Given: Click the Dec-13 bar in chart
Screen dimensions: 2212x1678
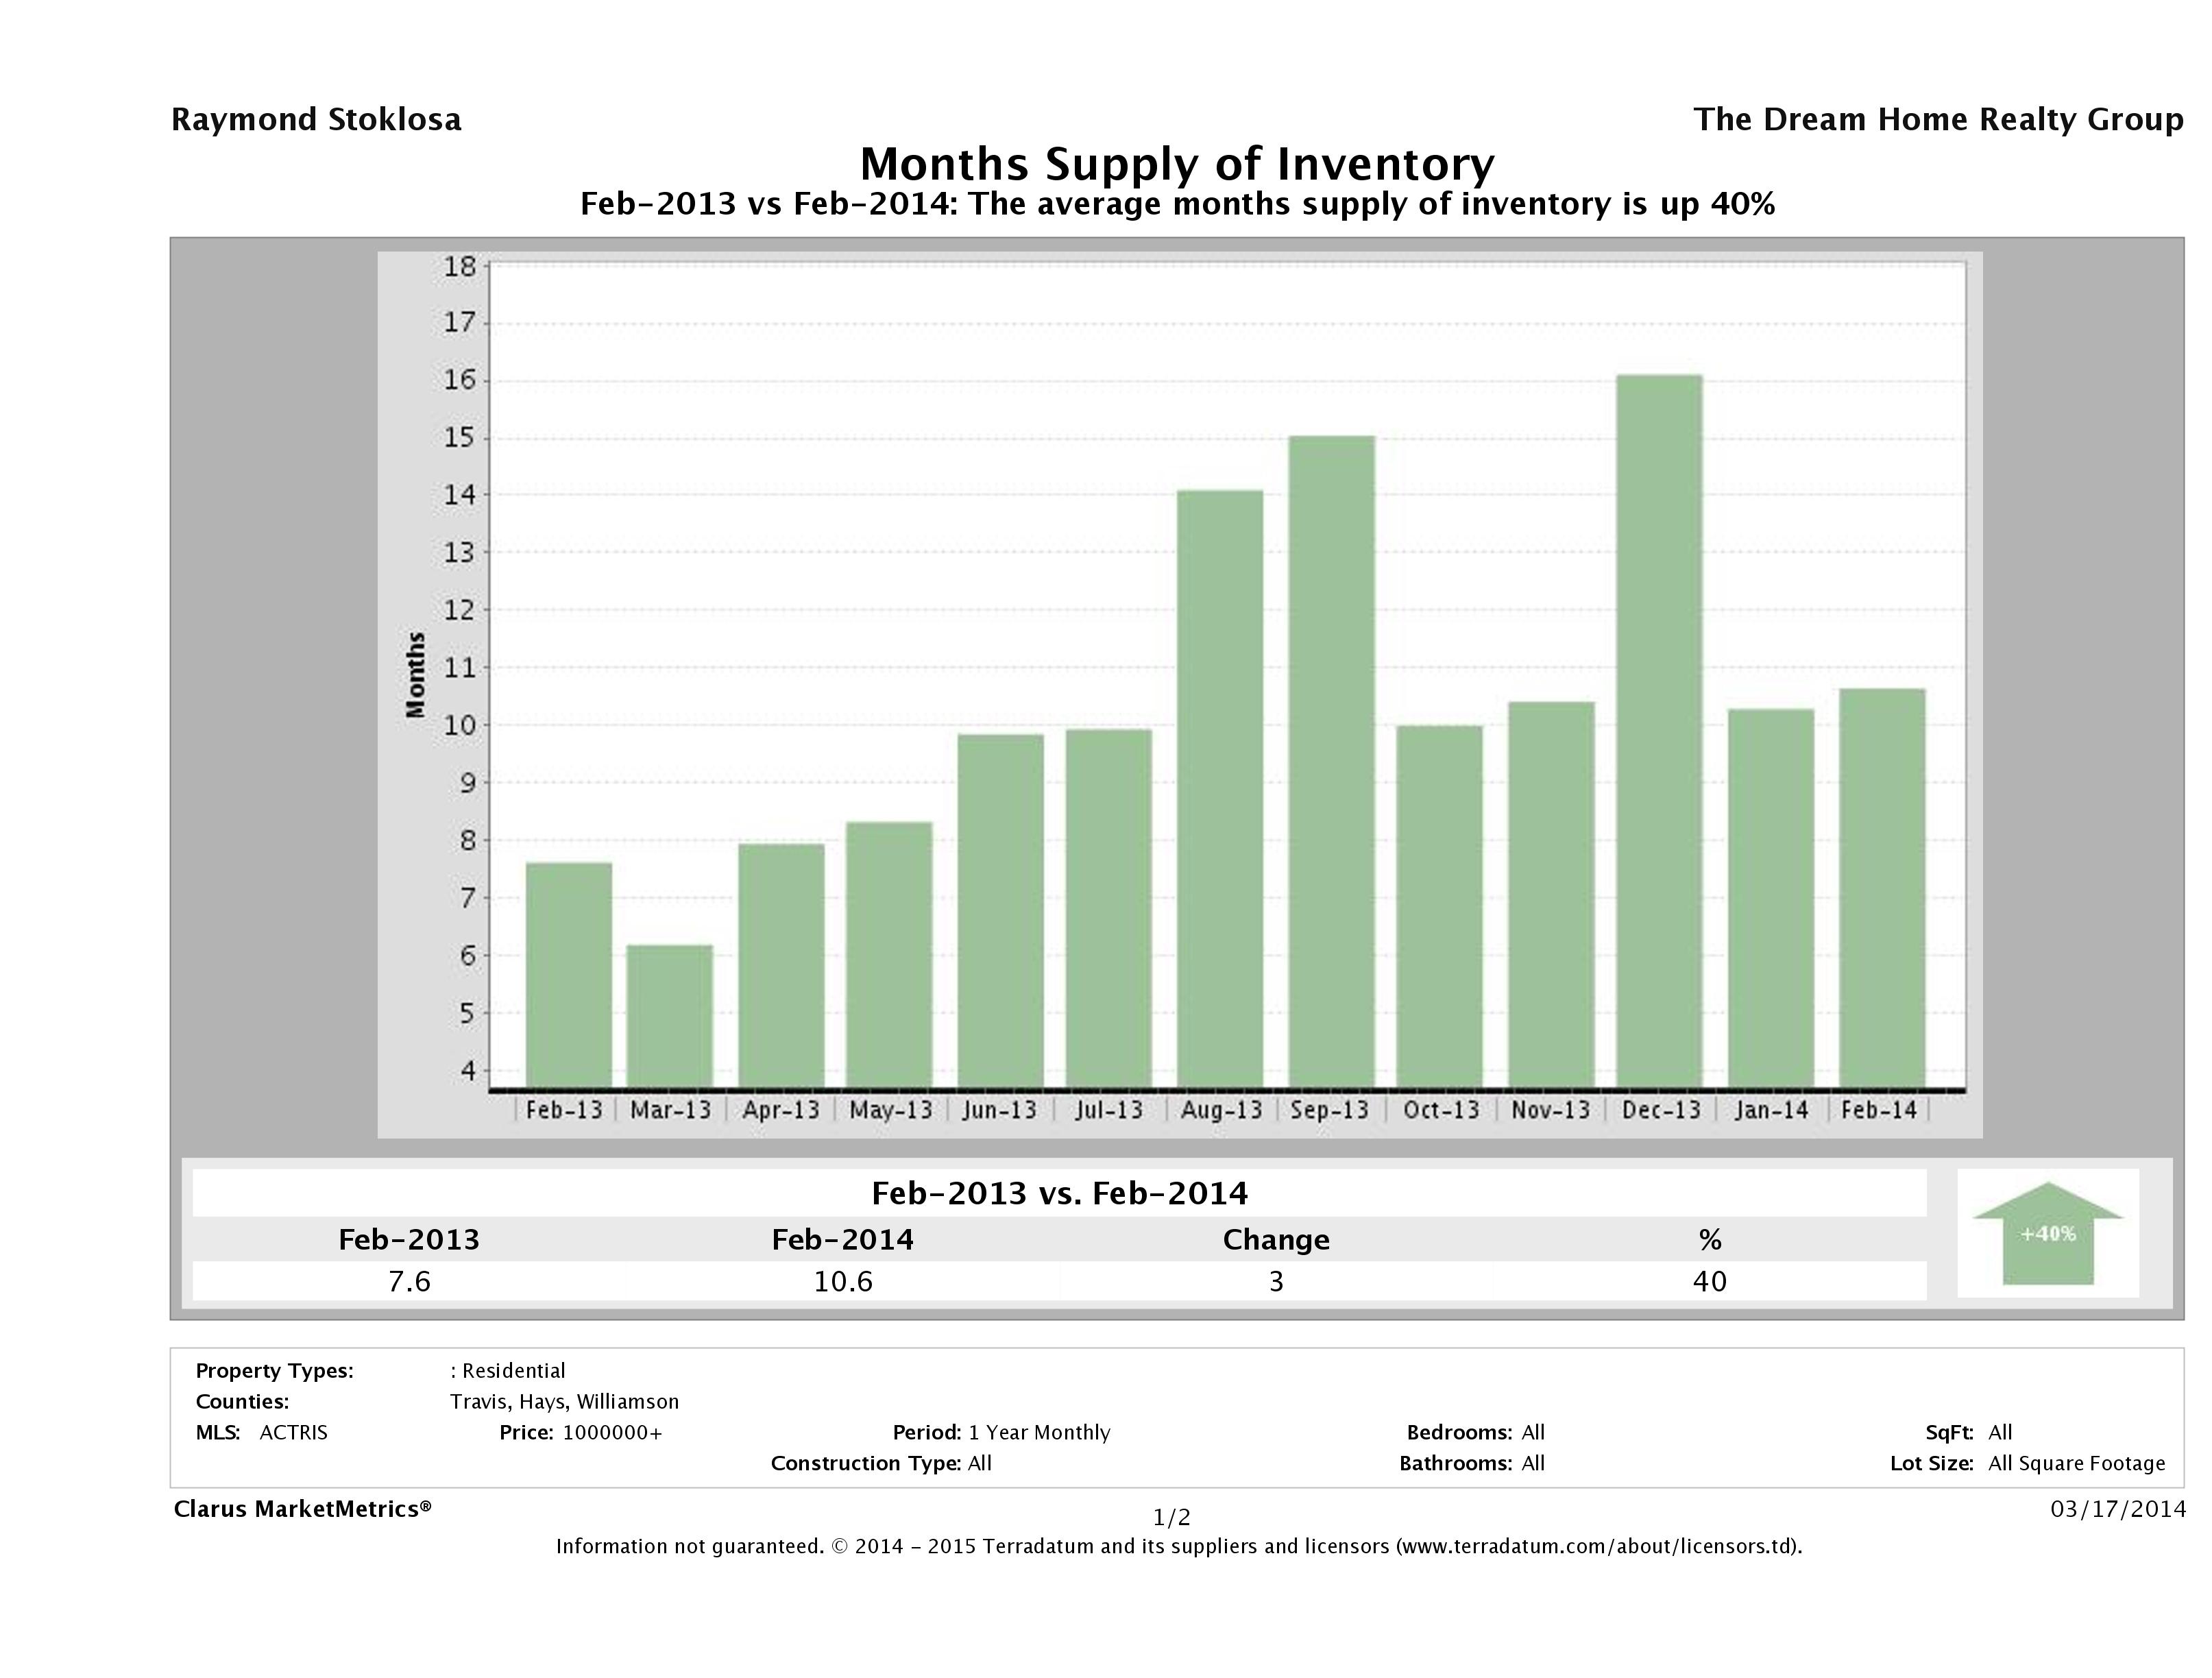Looking at the screenshot, I should click(x=1659, y=731).
